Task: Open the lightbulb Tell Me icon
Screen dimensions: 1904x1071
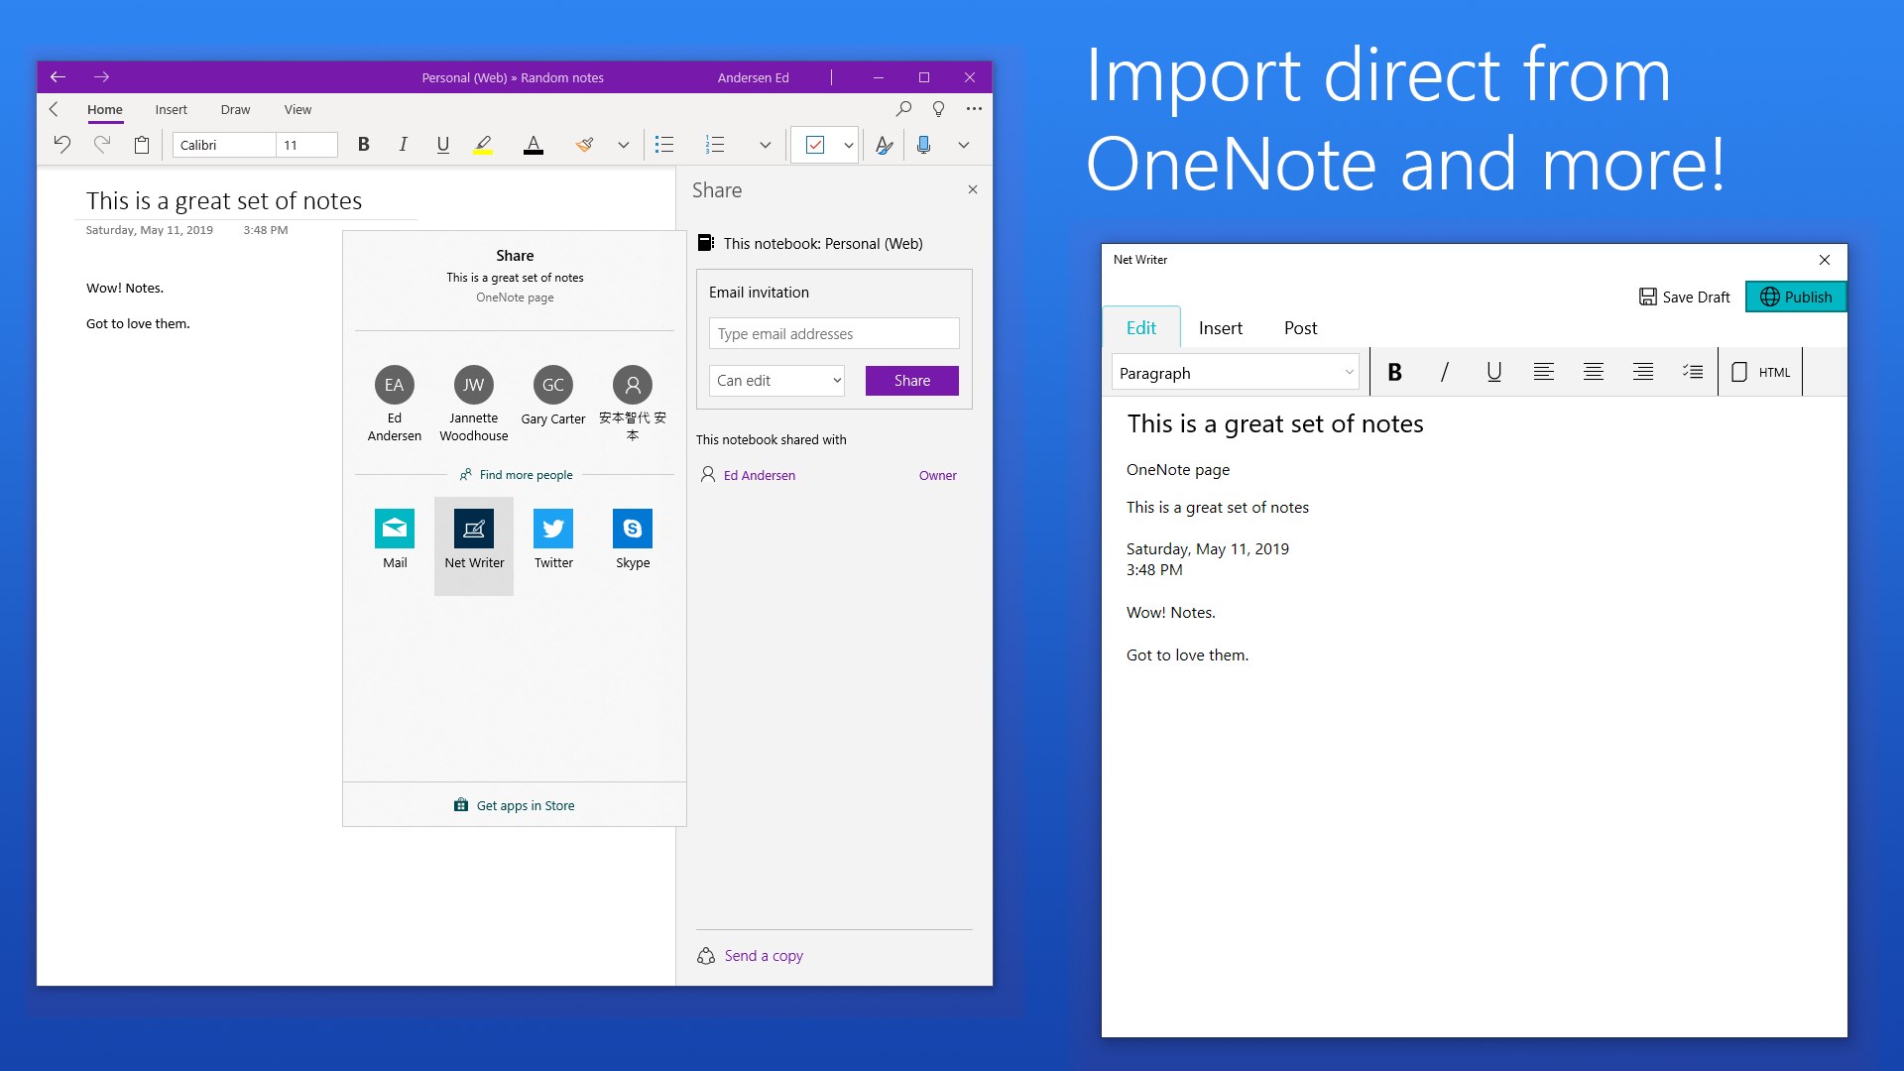Action: click(x=938, y=109)
